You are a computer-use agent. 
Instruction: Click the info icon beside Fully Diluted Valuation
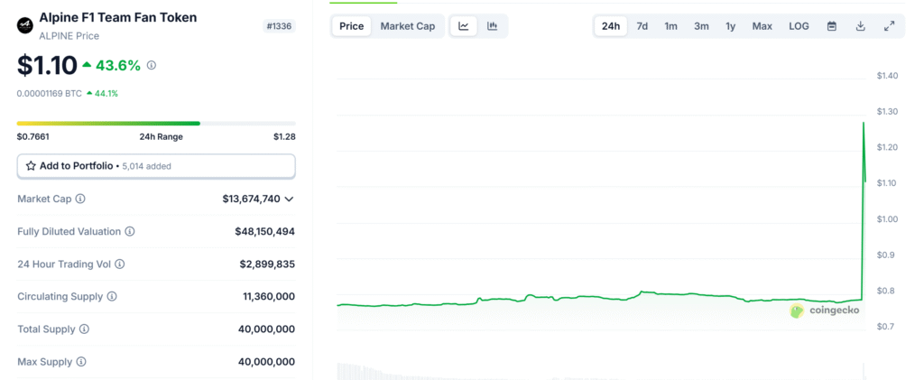click(130, 232)
